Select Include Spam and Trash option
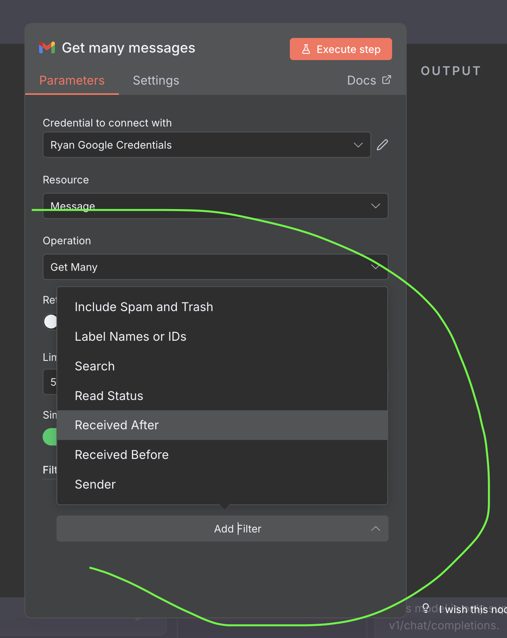 click(144, 307)
